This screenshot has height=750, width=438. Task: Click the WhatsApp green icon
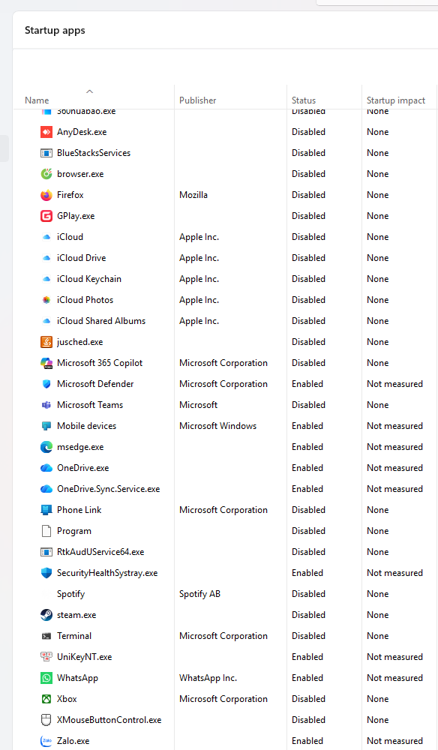46,678
